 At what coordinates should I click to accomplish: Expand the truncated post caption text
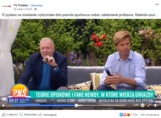point(157,15)
